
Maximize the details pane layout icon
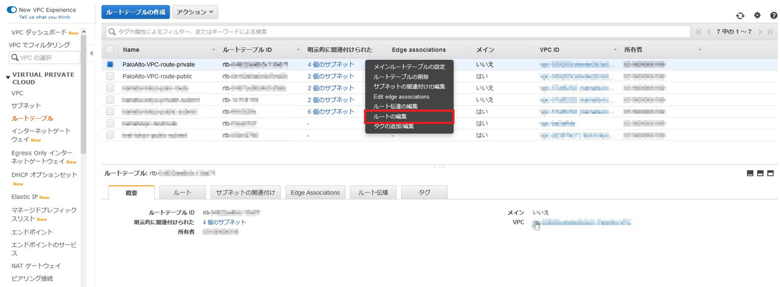[771, 173]
